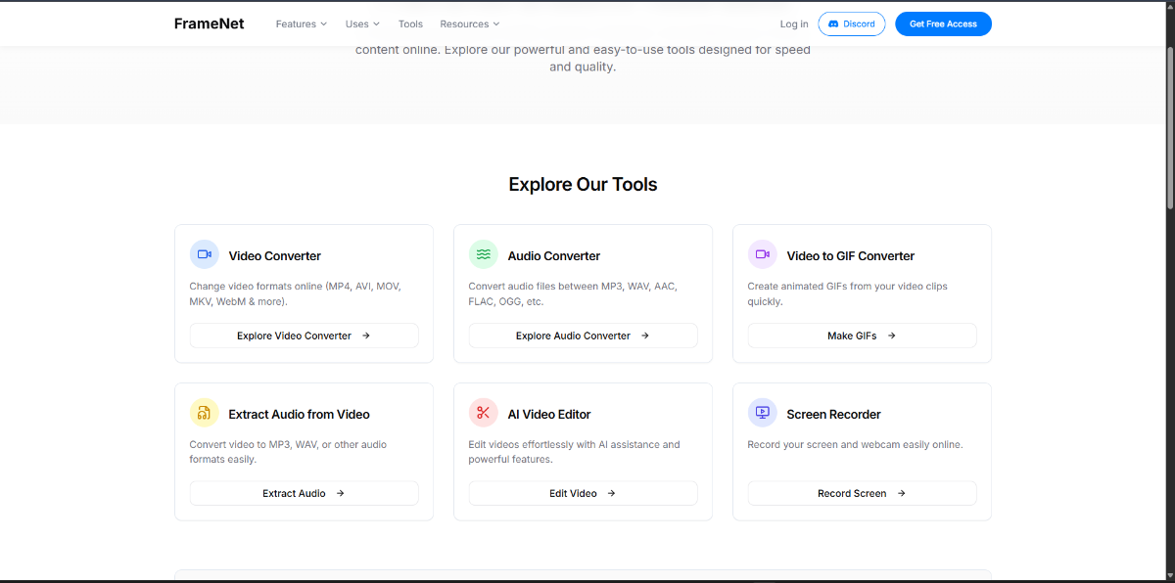Image resolution: width=1175 pixels, height=583 pixels.
Task: Click the Extract Audio from Video icon
Action: coord(204,413)
